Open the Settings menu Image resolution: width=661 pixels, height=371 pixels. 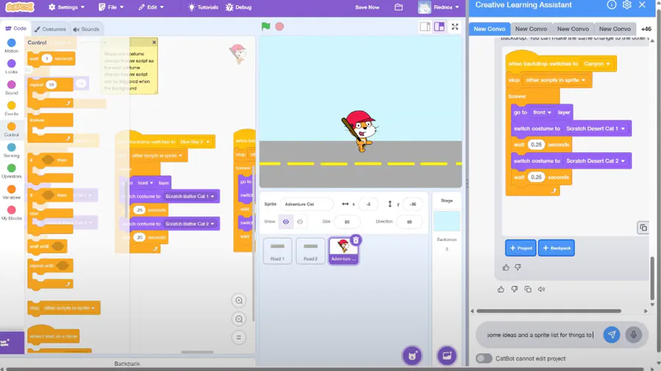pyautogui.click(x=67, y=7)
